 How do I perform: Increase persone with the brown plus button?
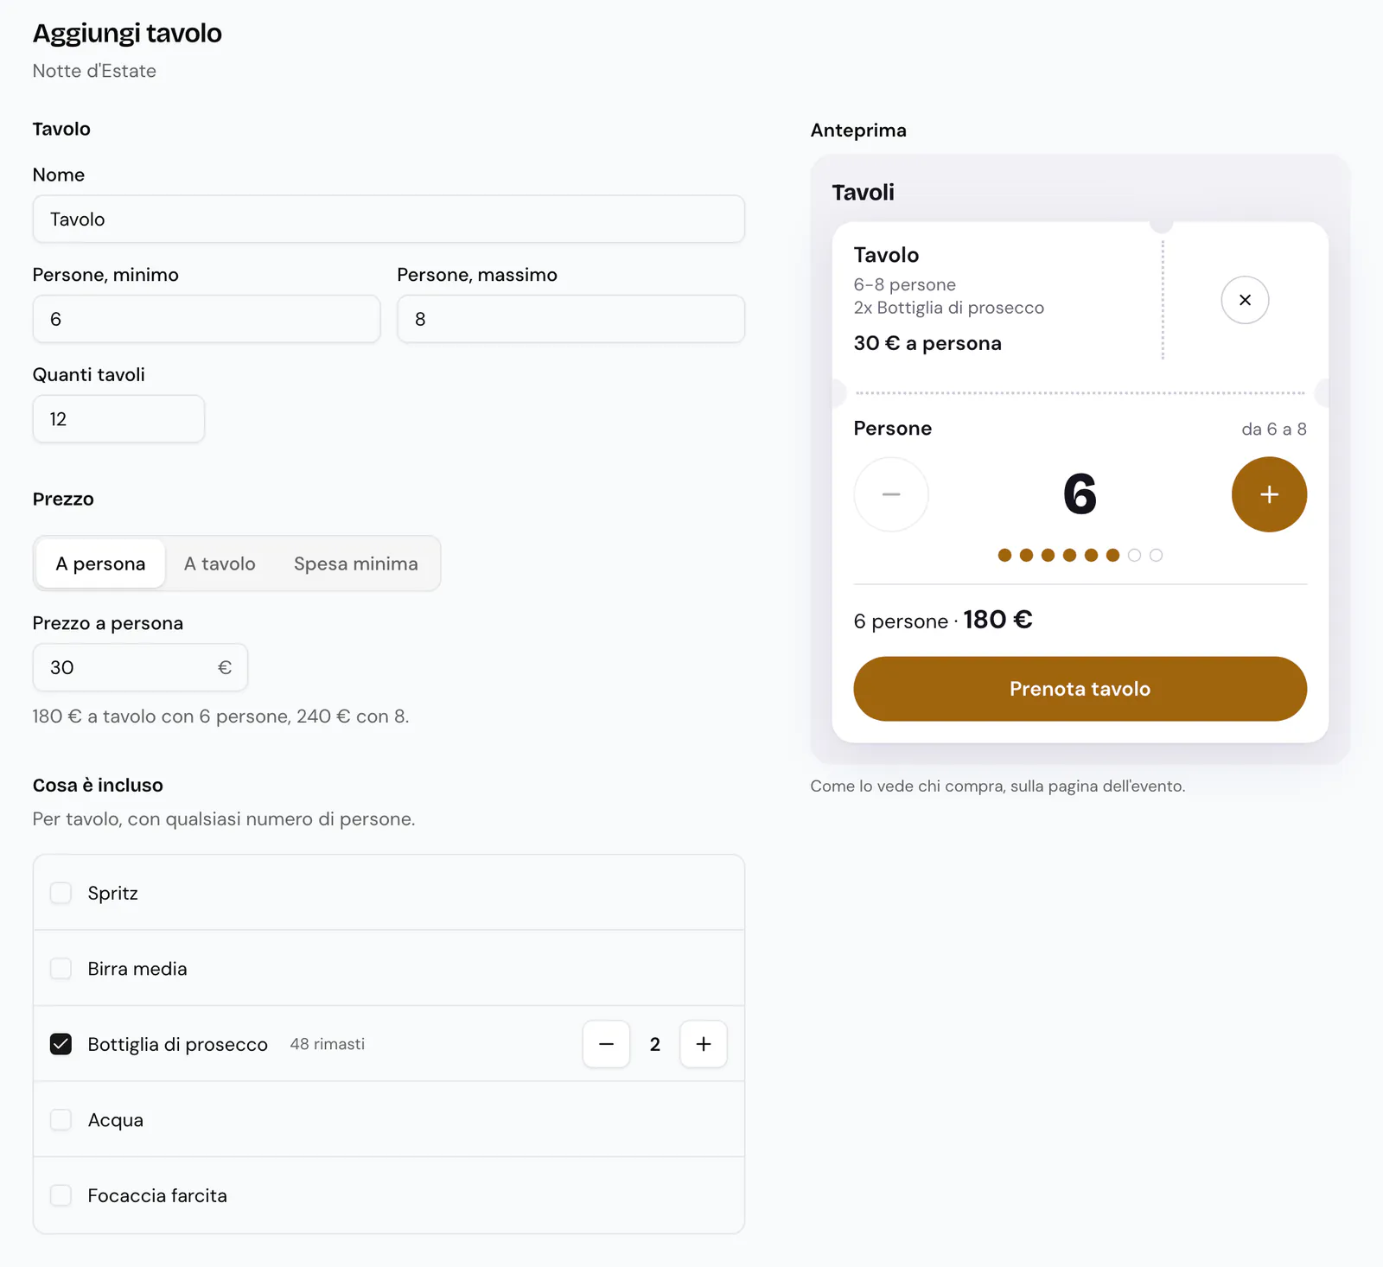tap(1269, 494)
